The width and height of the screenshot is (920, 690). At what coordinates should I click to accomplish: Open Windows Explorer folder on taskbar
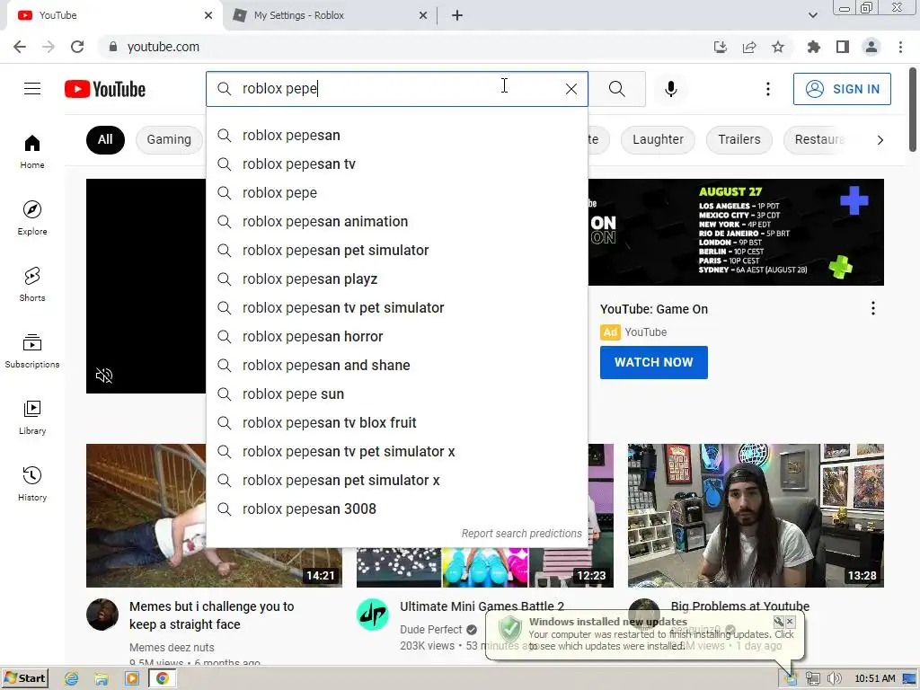[102, 679]
